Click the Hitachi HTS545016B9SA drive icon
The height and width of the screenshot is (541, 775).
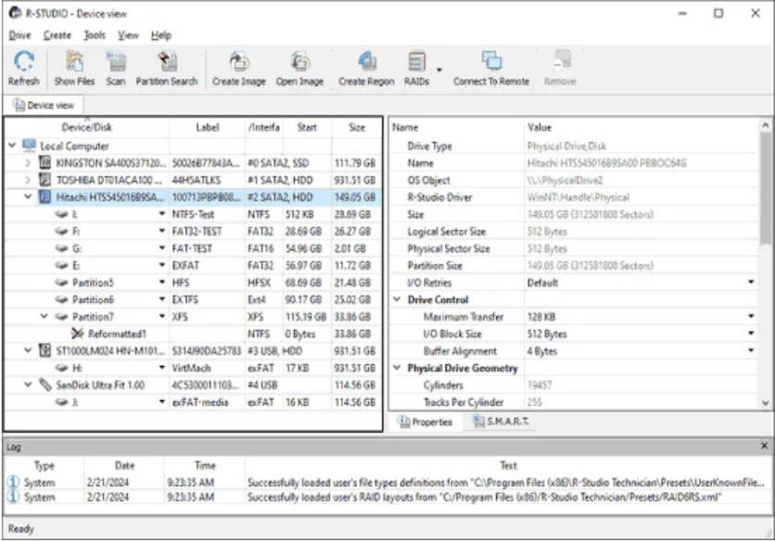tap(45, 197)
